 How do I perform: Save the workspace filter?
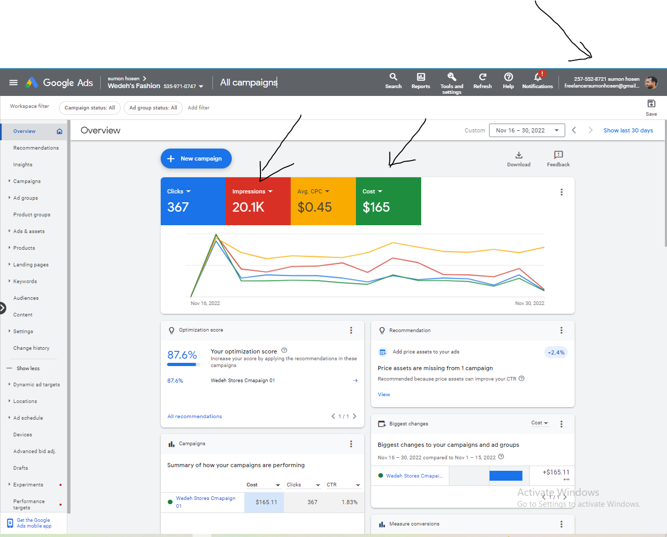[x=651, y=104]
